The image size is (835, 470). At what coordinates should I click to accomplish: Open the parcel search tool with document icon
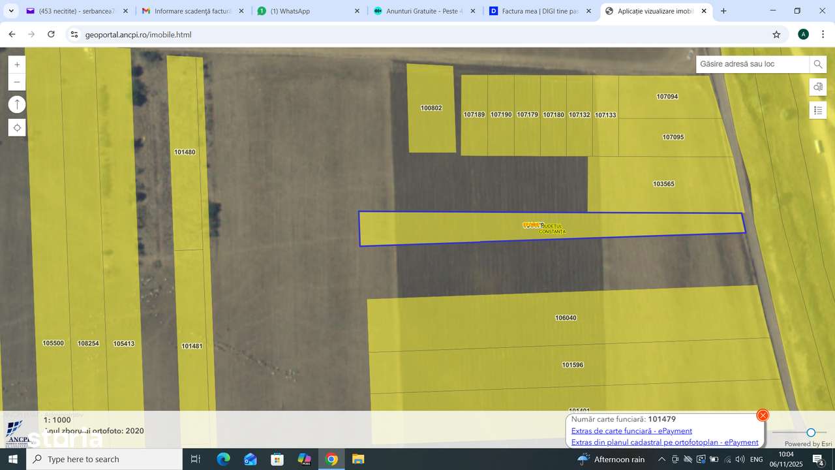818,87
